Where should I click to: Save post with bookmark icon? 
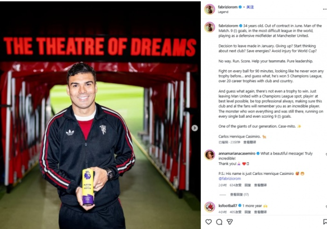[325, 222]
